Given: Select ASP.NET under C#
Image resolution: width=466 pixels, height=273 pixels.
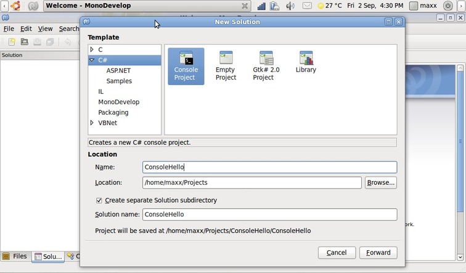Looking at the screenshot, I should [118, 71].
